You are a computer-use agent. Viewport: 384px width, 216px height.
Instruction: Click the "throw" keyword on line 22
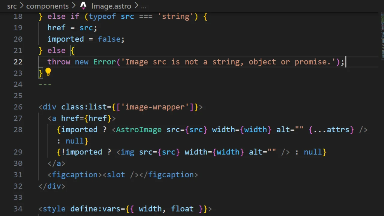(x=58, y=62)
